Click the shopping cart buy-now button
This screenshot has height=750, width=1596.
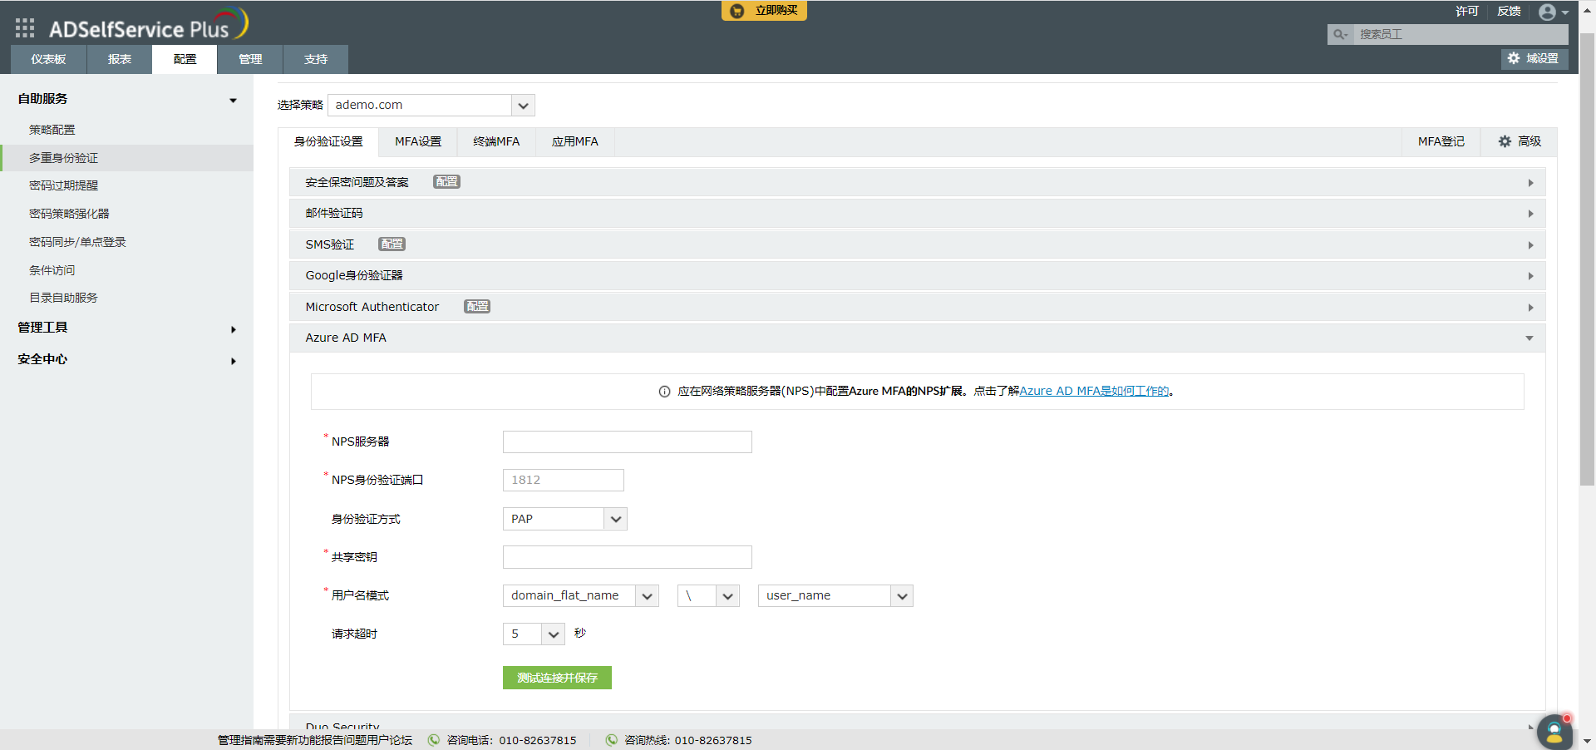[x=764, y=11]
